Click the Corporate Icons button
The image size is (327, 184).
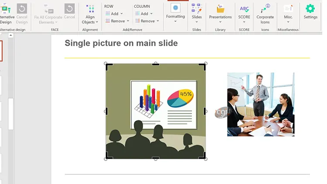pos(265,9)
